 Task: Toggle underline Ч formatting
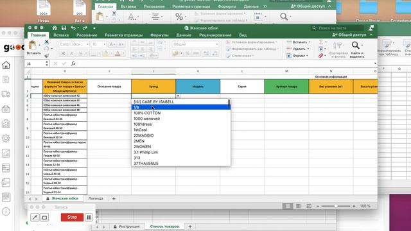80,54
